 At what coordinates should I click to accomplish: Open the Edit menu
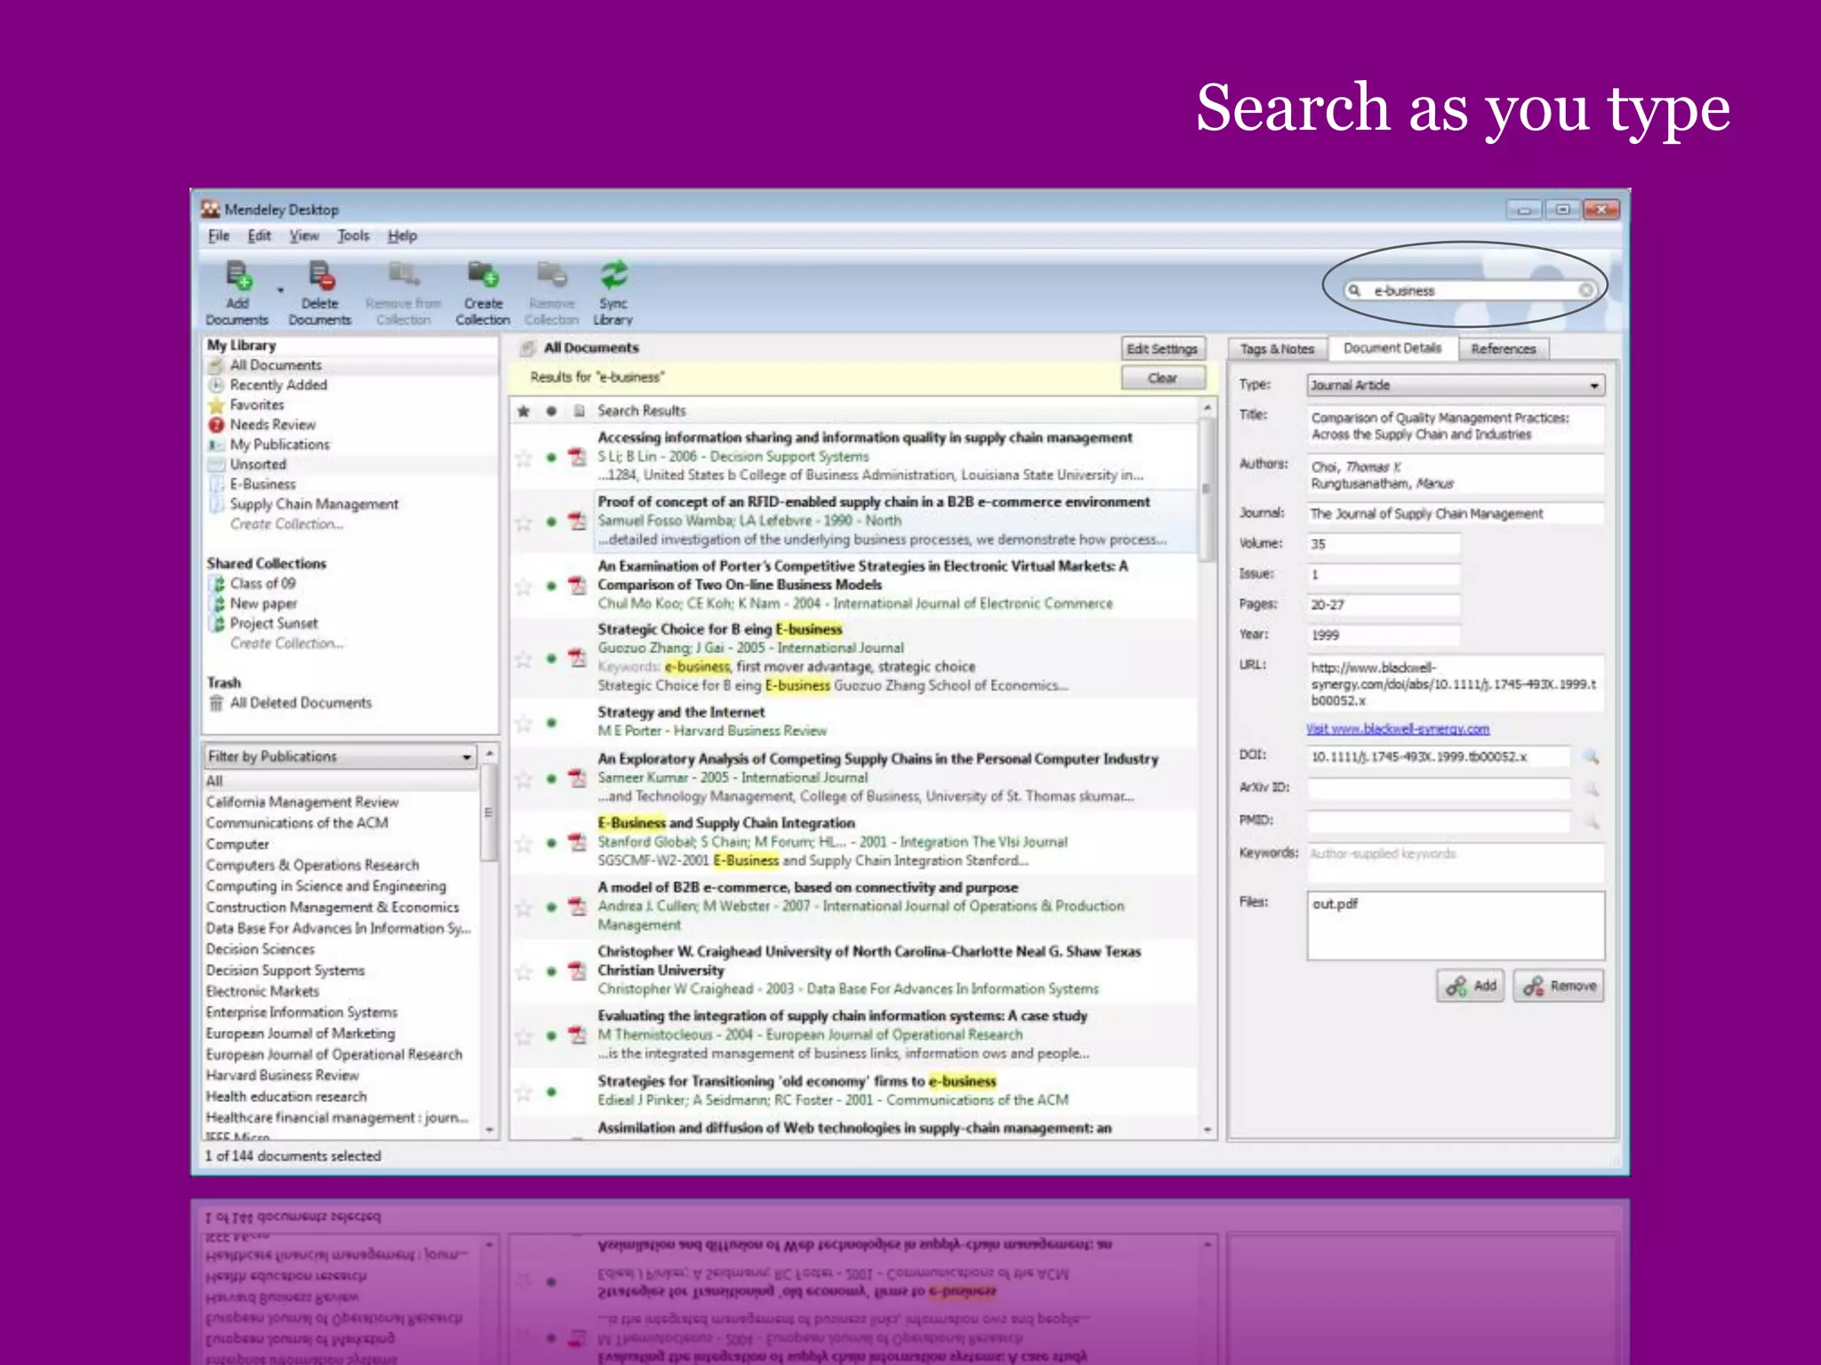(260, 235)
